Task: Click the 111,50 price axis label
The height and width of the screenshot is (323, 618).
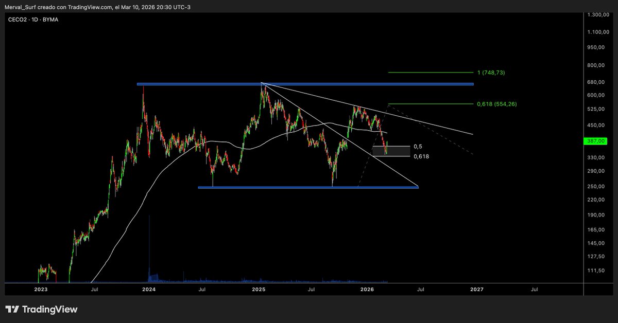Action: [x=596, y=271]
